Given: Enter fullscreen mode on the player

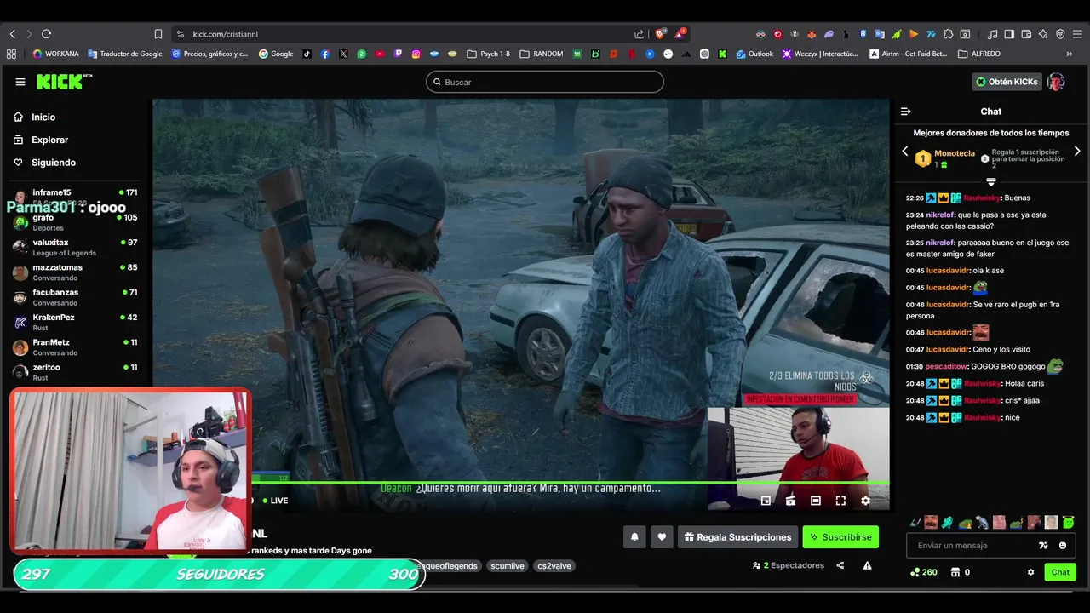Looking at the screenshot, I should click(x=840, y=501).
